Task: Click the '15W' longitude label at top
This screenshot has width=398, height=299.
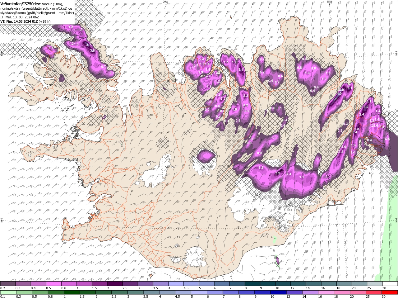Action: pos(329,2)
